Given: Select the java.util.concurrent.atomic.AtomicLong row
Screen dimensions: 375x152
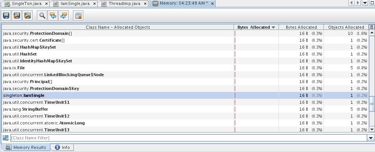Looking at the screenshot, I should click(x=185, y=123).
